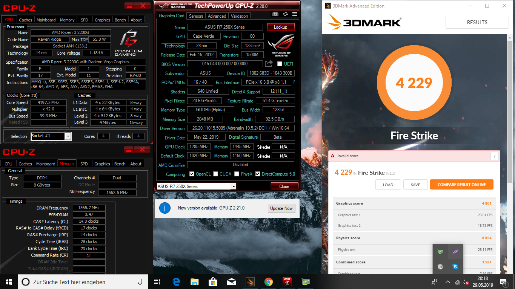Open 3DMark from the taskbar
515x289 pixels.
250,282
